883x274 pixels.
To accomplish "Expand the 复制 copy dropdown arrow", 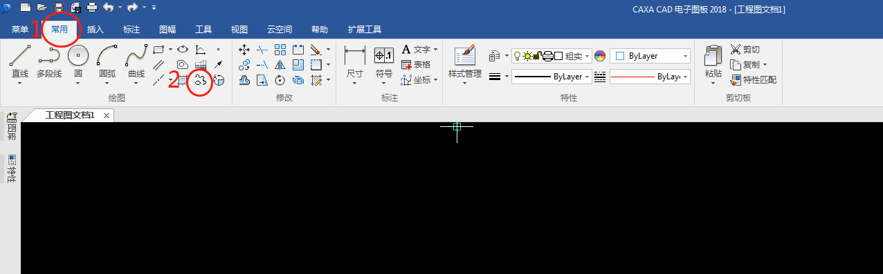I will (x=764, y=65).
